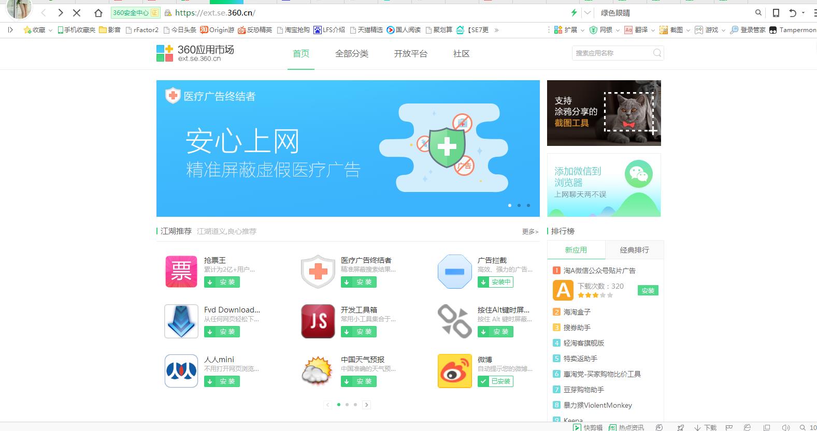Click the browser search magnifier icon

pos(758,13)
